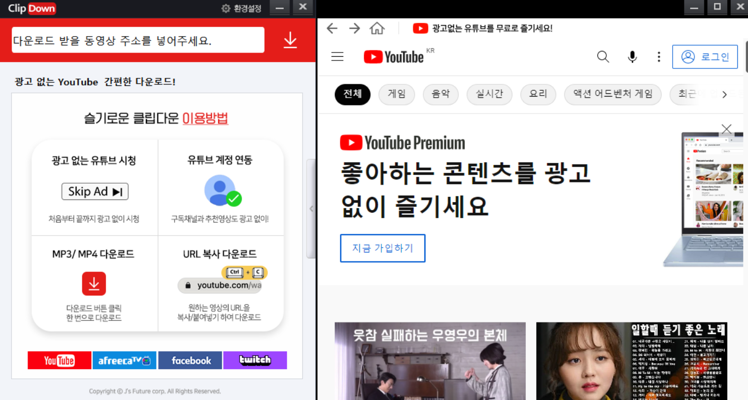Viewport: 748px width, 400px height.
Task: Select the 요리 filter chip
Action: (x=538, y=94)
